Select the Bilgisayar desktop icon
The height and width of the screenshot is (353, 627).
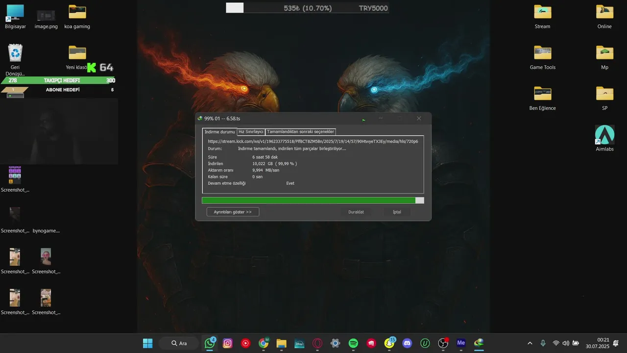15,17
